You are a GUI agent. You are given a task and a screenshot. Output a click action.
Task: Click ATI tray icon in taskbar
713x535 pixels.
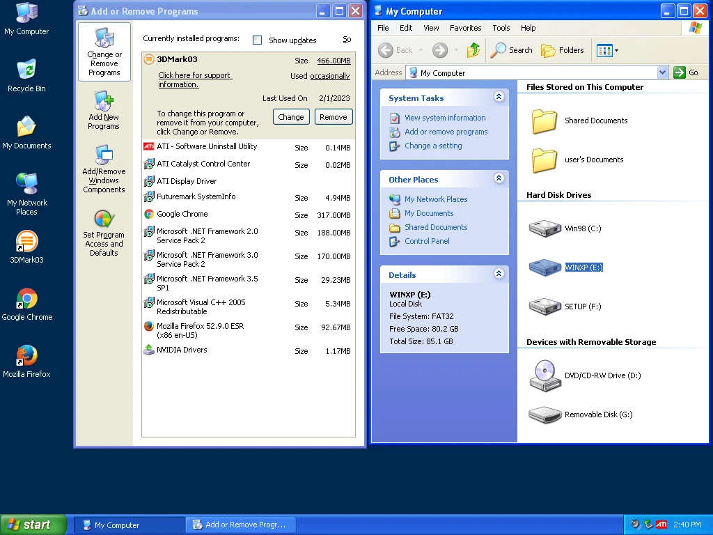[661, 525]
